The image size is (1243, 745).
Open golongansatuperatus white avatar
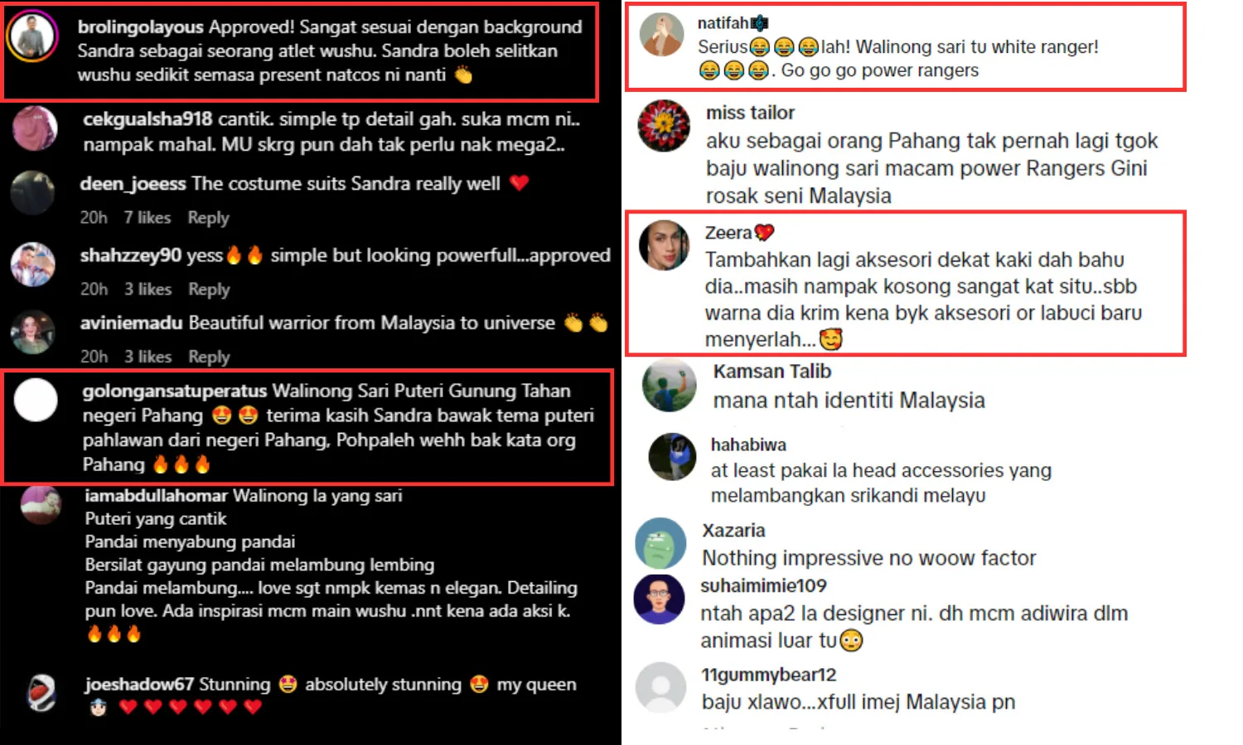pos(36,400)
